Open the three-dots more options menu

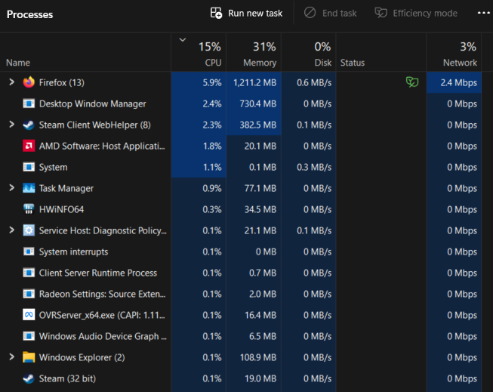click(484, 13)
